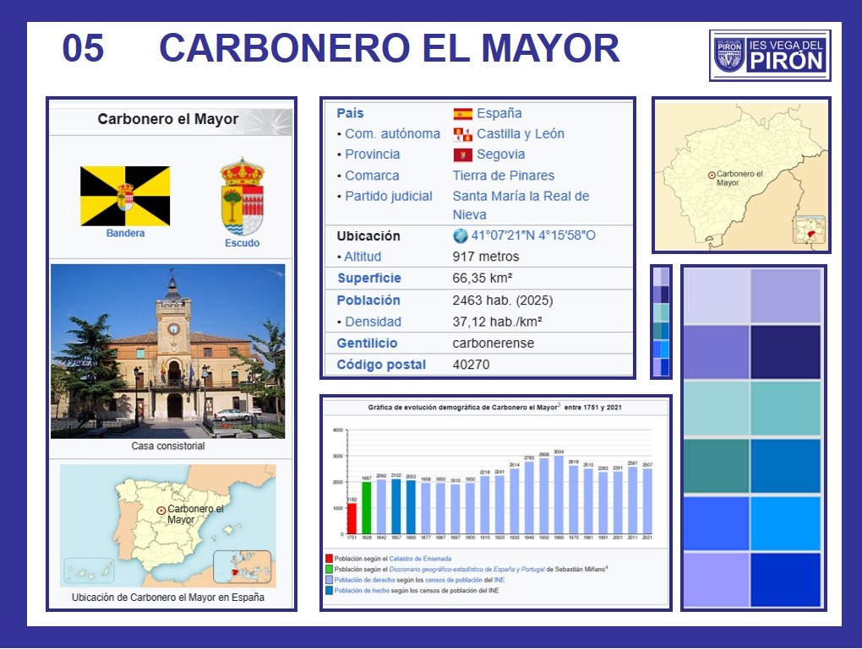
Task: Click the Spain flag icon next to España
Action: tap(462, 114)
